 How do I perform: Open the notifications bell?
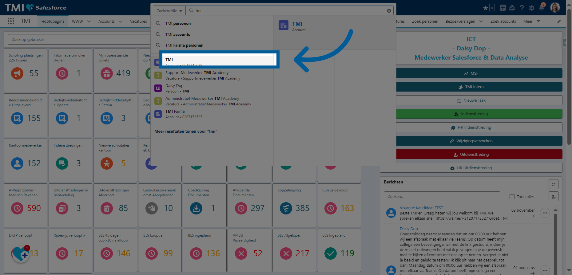[542, 8]
